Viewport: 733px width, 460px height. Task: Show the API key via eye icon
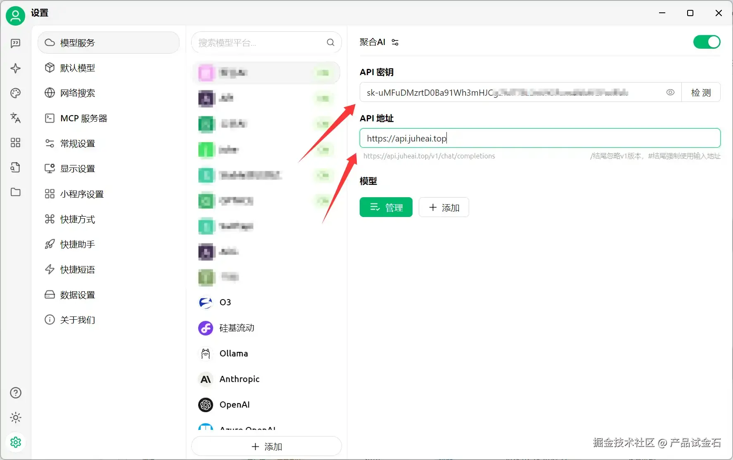(670, 92)
